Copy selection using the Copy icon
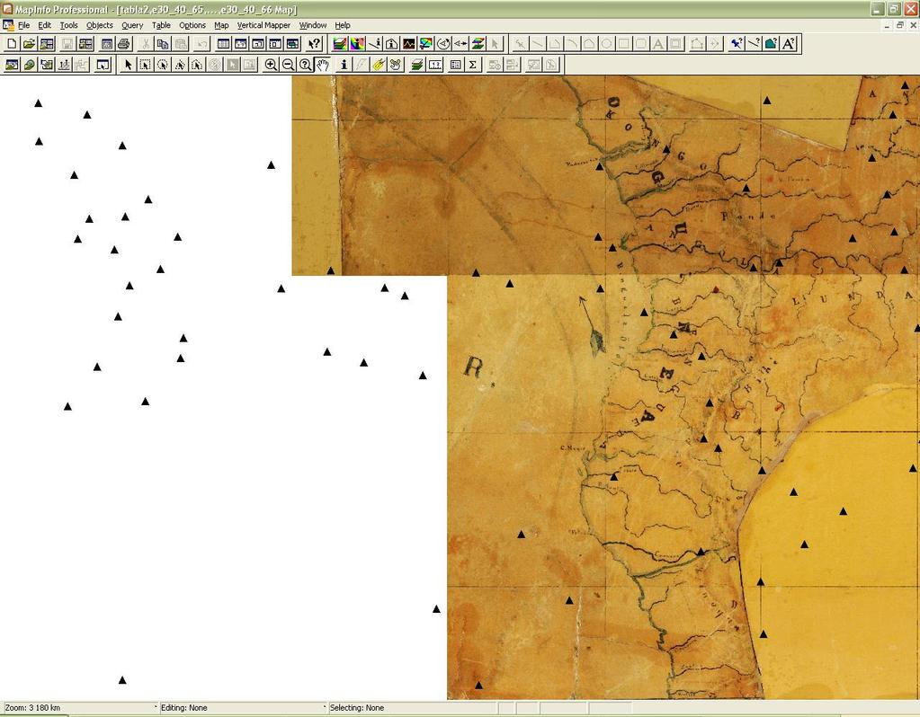The image size is (920, 717). coord(163,44)
